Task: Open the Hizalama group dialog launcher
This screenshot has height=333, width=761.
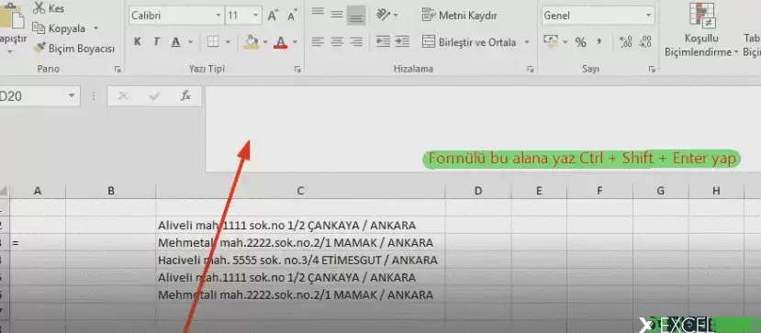Action: pyautogui.click(x=531, y=70)
